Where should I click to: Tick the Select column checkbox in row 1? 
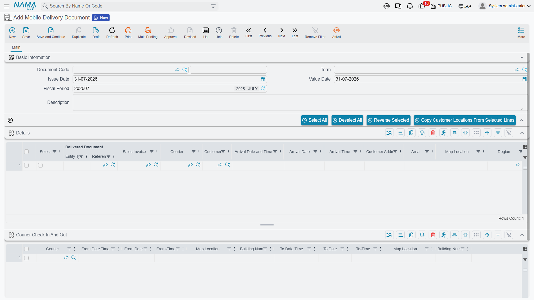click(x=40, y=165)
